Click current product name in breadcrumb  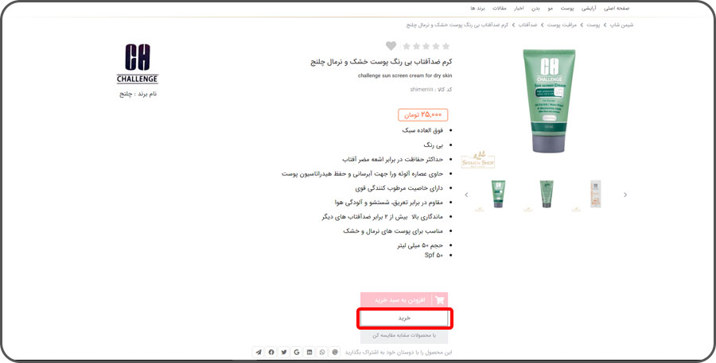click(x=457, y=25)
